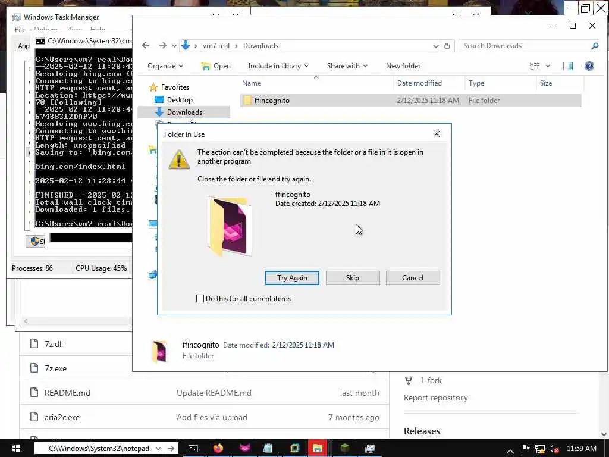Go forward in Explorer navigation

pyautogui.click(x=163, y=45)
